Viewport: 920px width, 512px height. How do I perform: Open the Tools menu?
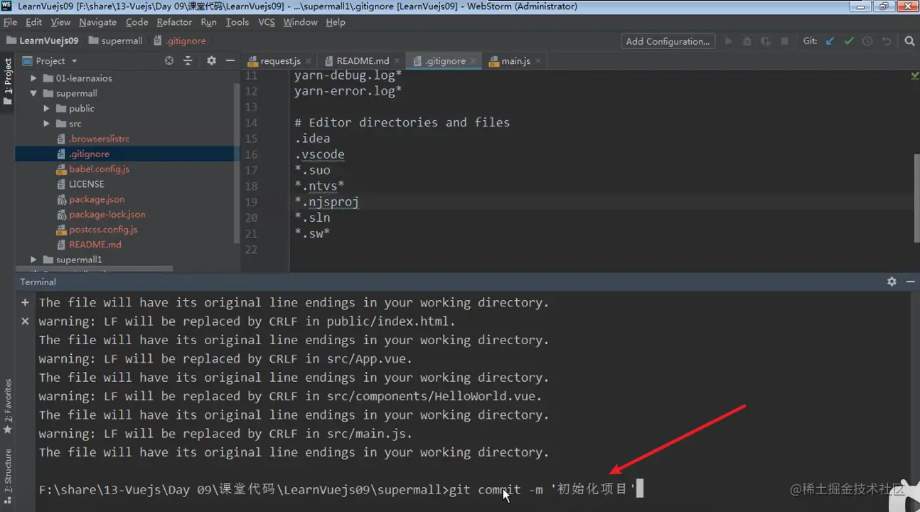pos(237,22)
